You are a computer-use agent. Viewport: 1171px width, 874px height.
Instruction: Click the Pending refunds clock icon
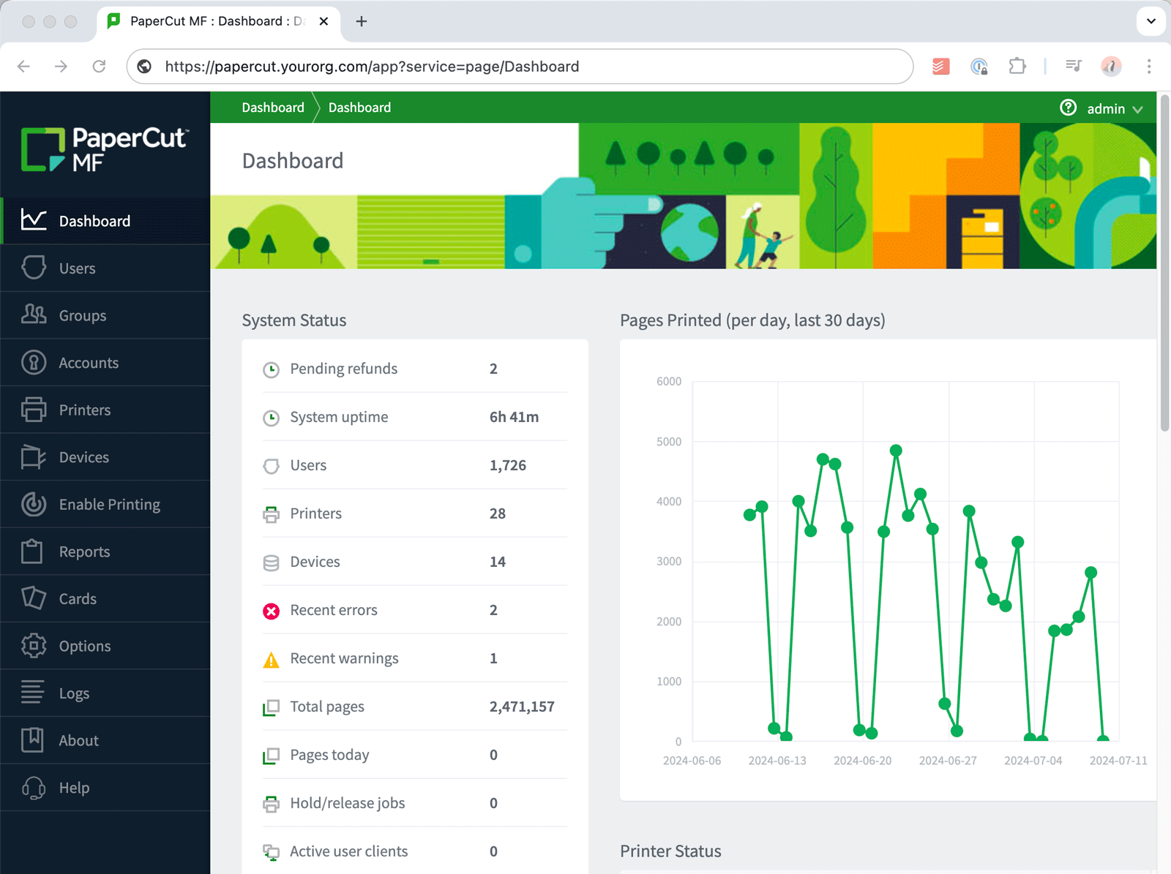272,369
